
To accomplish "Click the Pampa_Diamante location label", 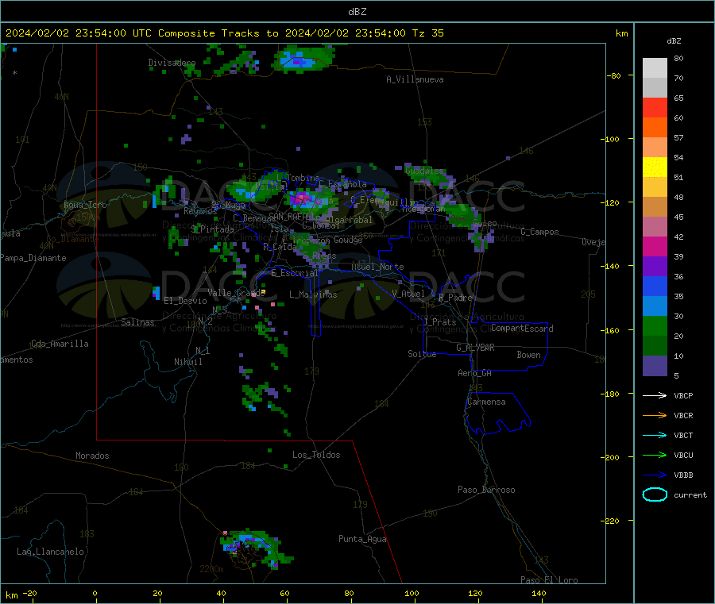I will tap(33, 258).
